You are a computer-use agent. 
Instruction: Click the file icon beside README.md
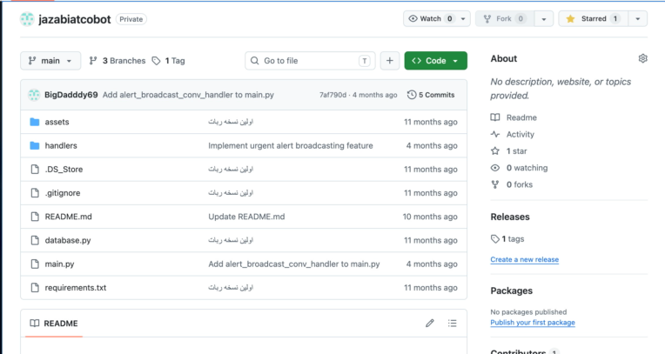tap(35, 217)
